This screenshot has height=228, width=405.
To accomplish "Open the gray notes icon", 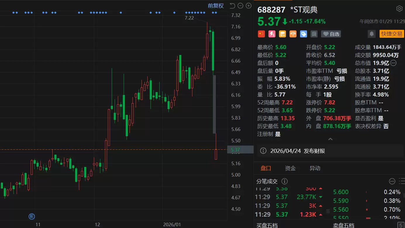I will click(314, 34).
